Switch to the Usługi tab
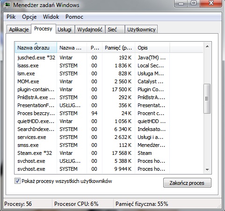The image size is (225, 211). 65,29
